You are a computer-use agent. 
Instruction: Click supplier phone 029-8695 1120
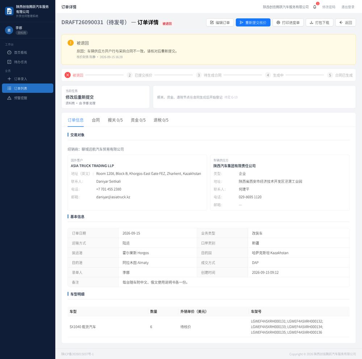[x=250, y=197]
